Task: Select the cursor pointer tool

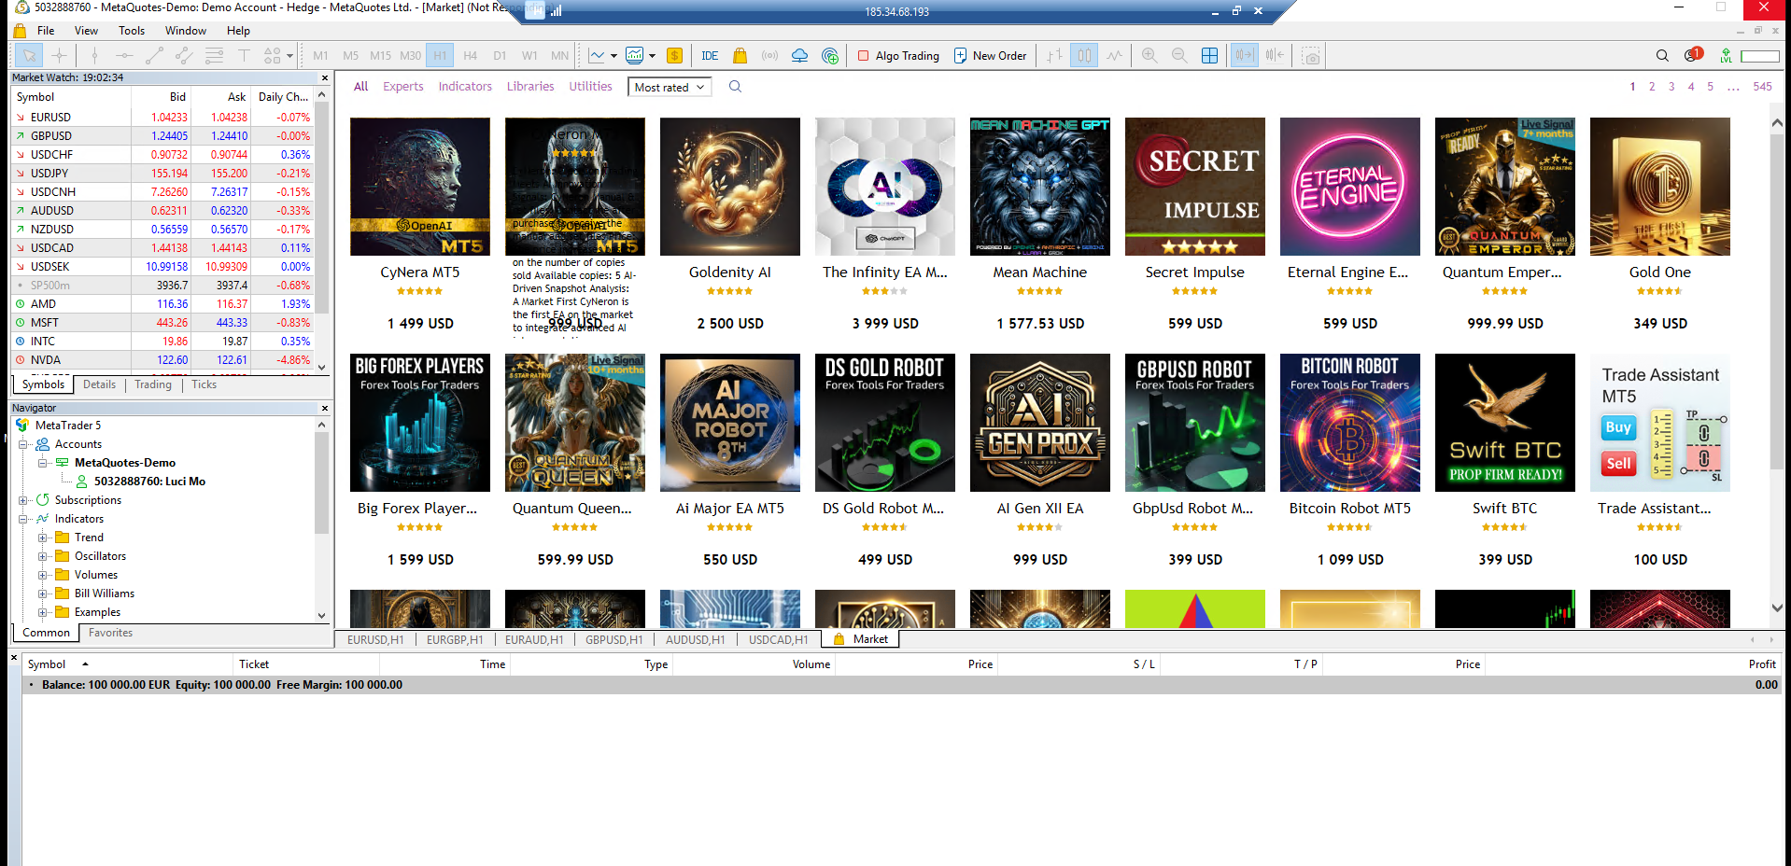Action: (x=29, y=56)
